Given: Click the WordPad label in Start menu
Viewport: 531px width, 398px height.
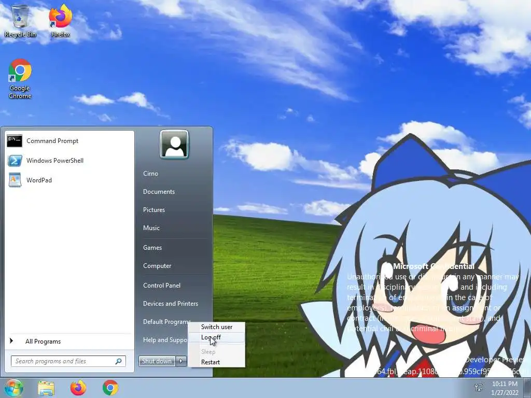Looking at the screenshot, I should (39, 180).
